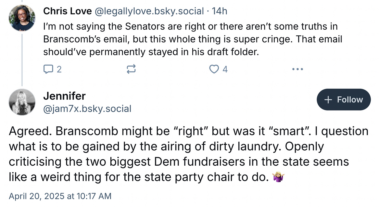The width and height of the screenshot is (379, 207).
Task: Open Chris Love's profile picture
Action: pos(22,18)
